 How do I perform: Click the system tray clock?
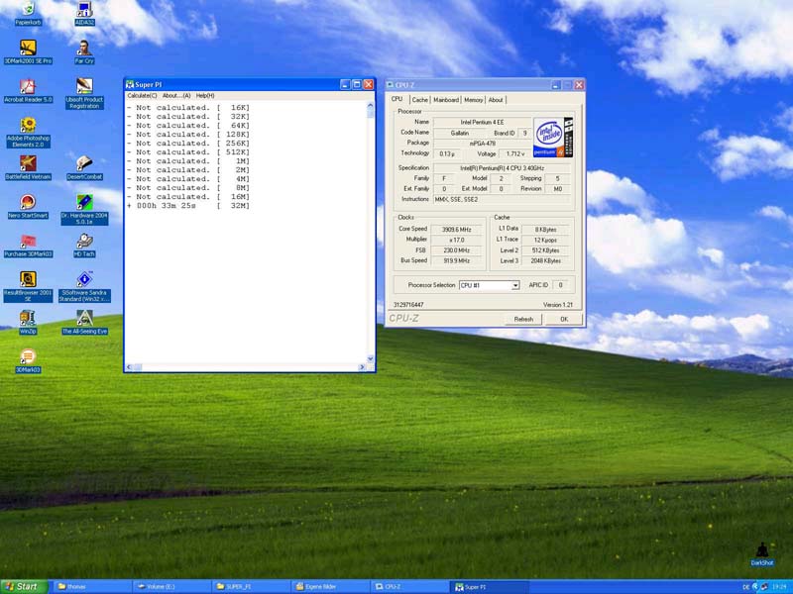pos(779,587)
